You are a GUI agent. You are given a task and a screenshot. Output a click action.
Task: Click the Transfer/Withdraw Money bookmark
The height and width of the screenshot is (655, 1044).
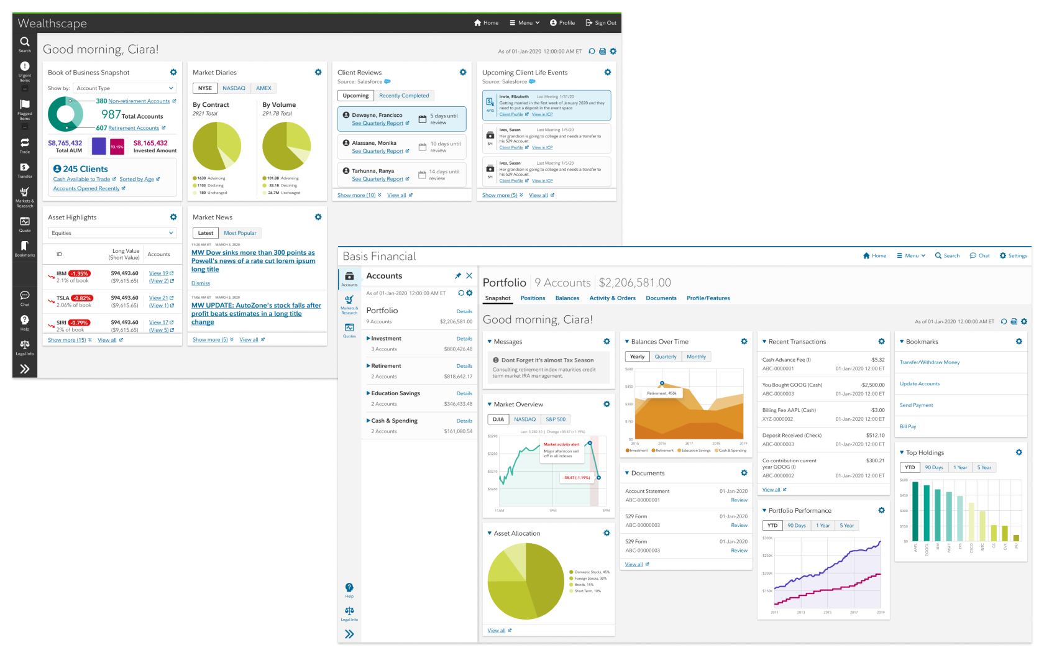click(929, 362)
